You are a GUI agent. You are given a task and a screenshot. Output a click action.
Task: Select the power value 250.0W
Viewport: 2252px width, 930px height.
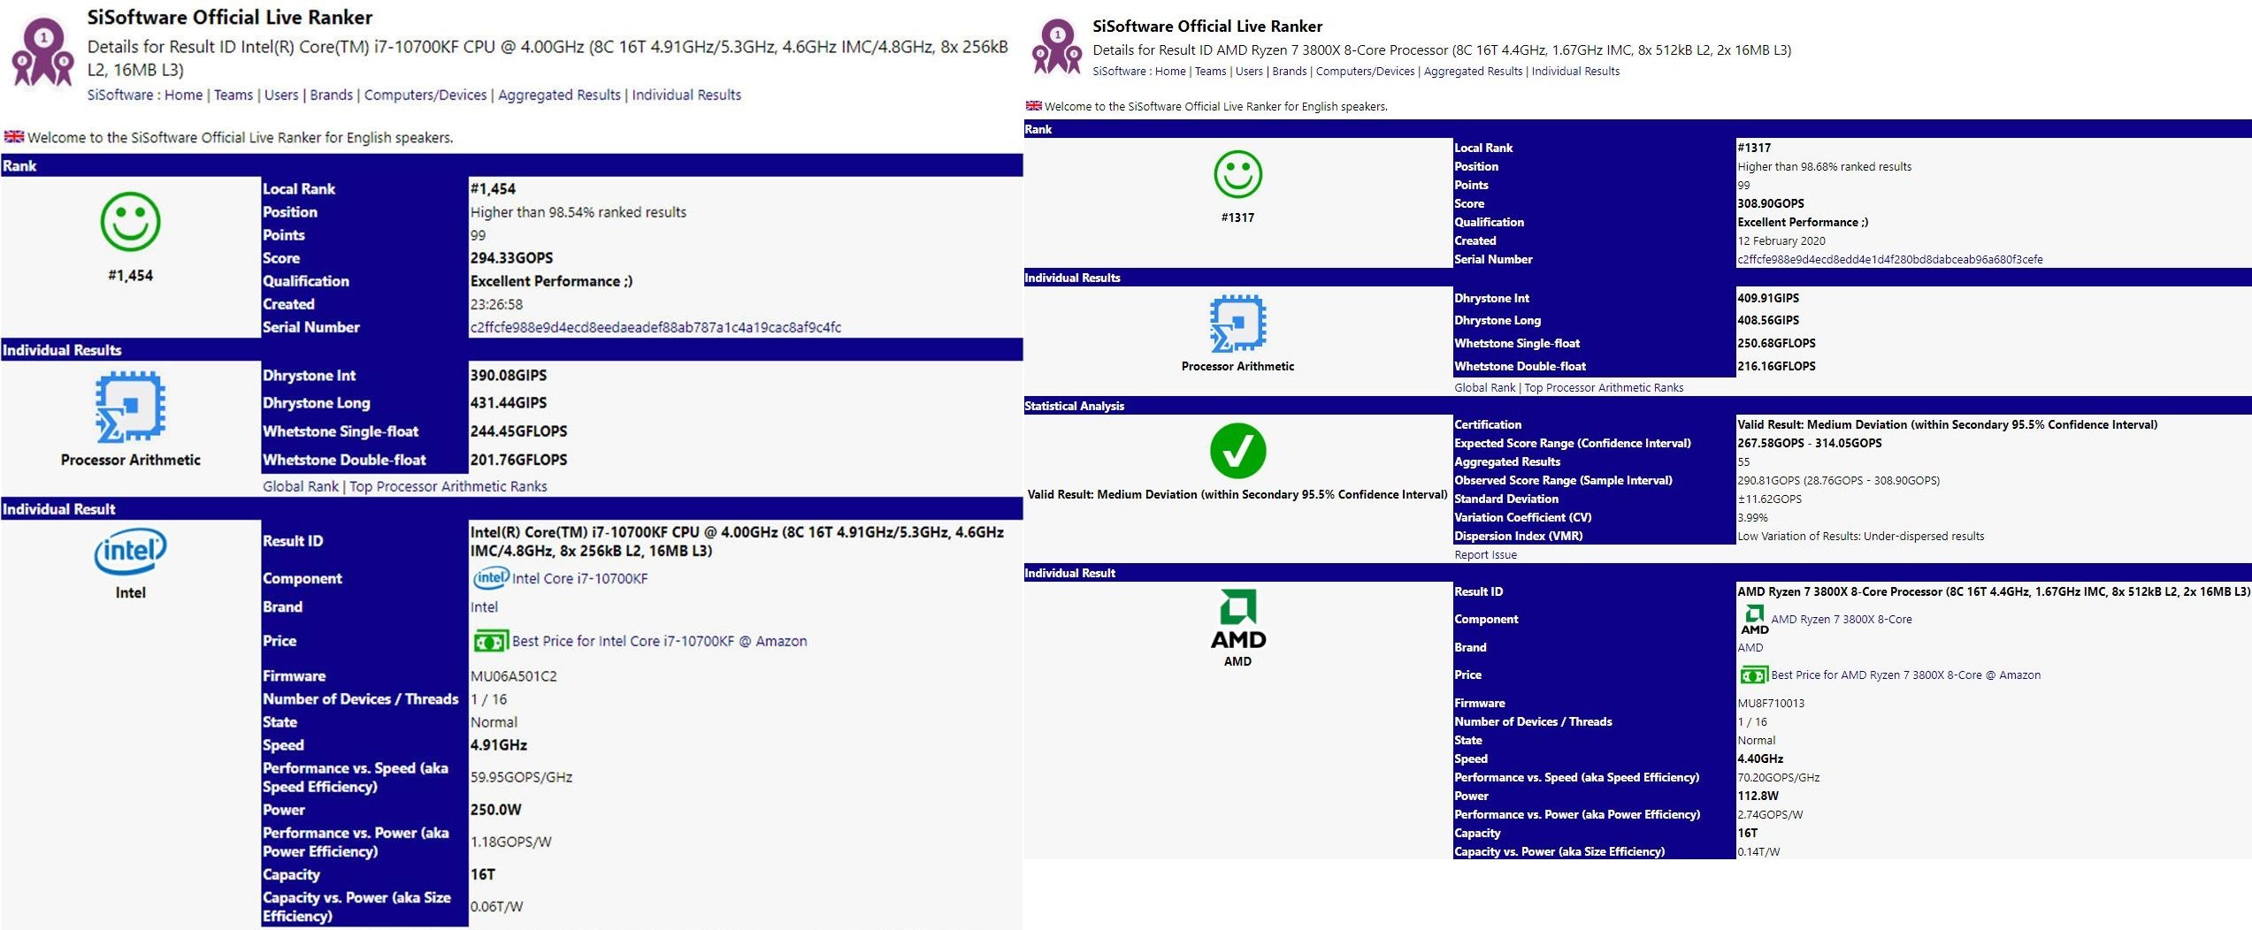point(495,810)
